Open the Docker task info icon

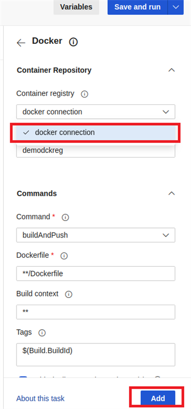pos(73,42)
